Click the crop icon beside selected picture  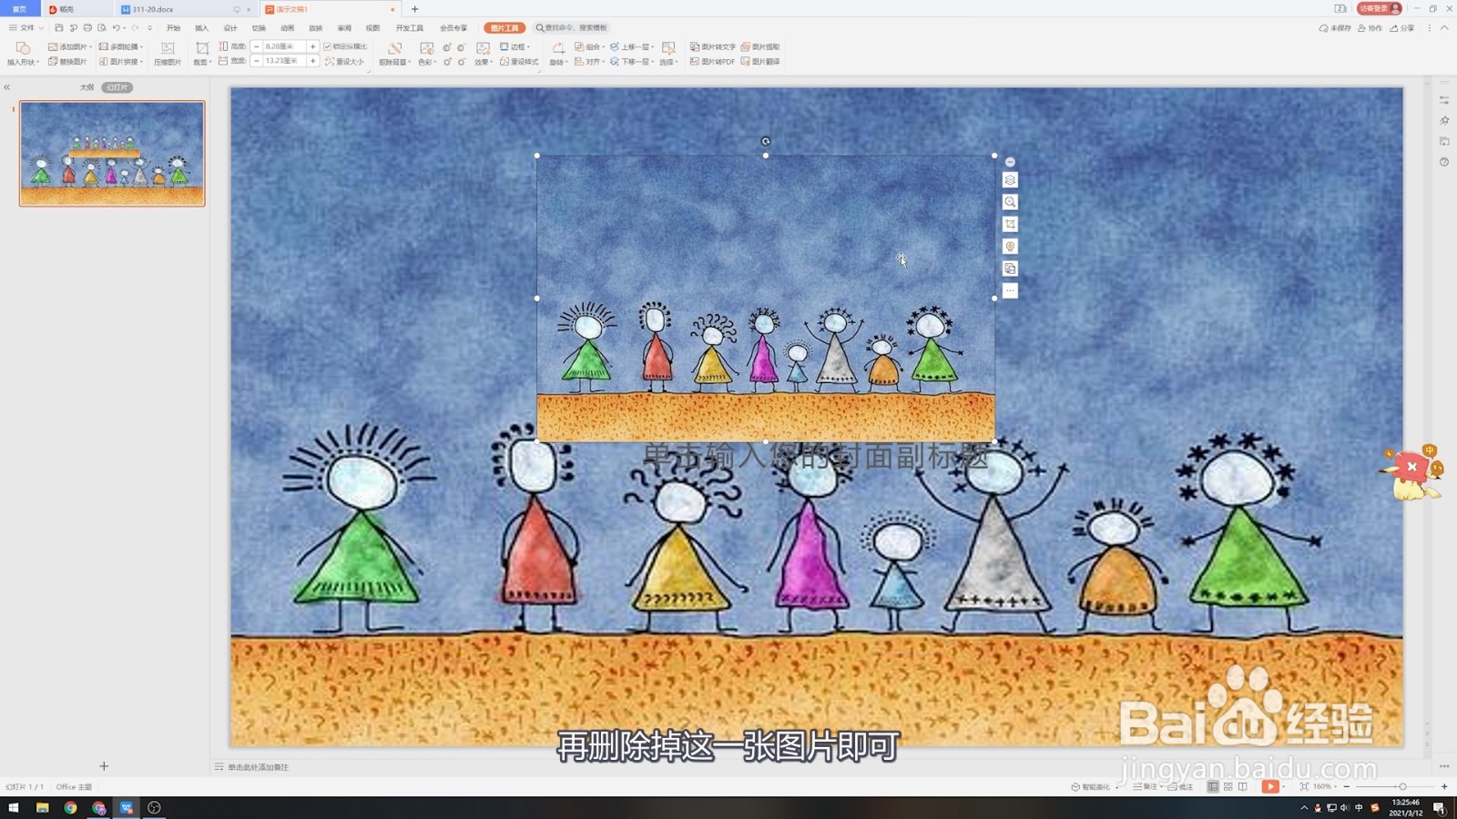click(1010, 224)
